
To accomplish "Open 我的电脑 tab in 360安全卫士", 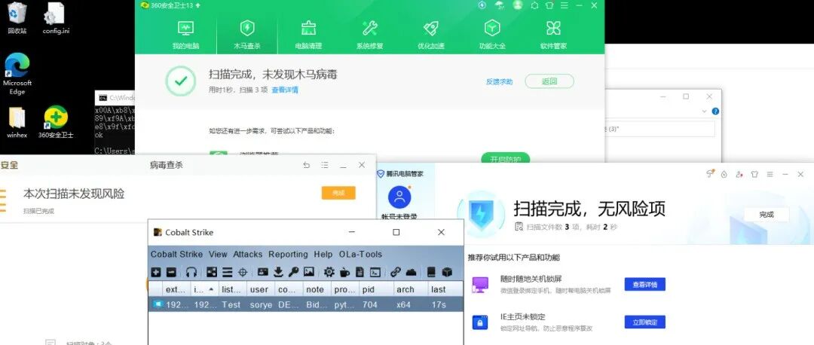I will click(x=186, y=35).
